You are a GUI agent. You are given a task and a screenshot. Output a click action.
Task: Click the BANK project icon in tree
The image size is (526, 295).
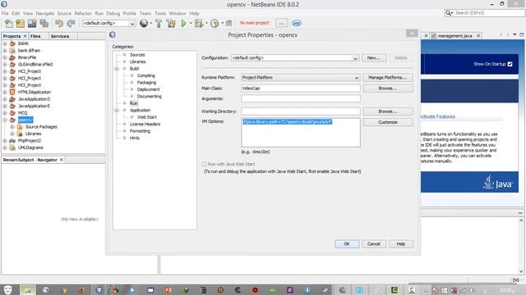(12, 43)
